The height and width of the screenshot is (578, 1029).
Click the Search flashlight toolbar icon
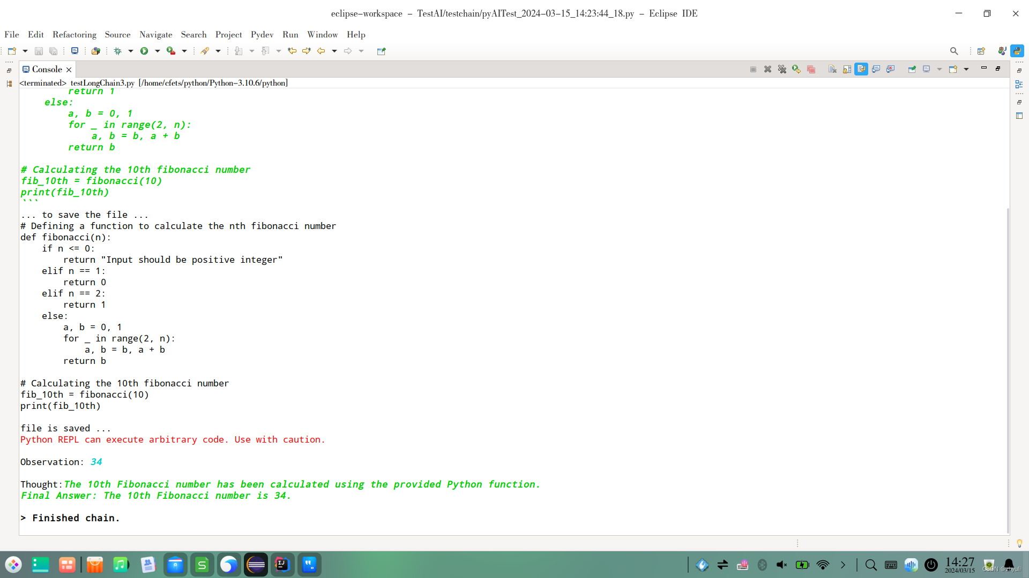point(205,51)
